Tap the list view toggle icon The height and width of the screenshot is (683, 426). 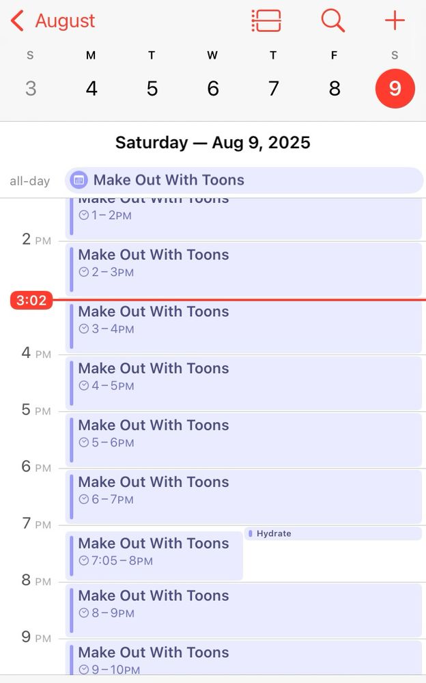coord(266,20)
